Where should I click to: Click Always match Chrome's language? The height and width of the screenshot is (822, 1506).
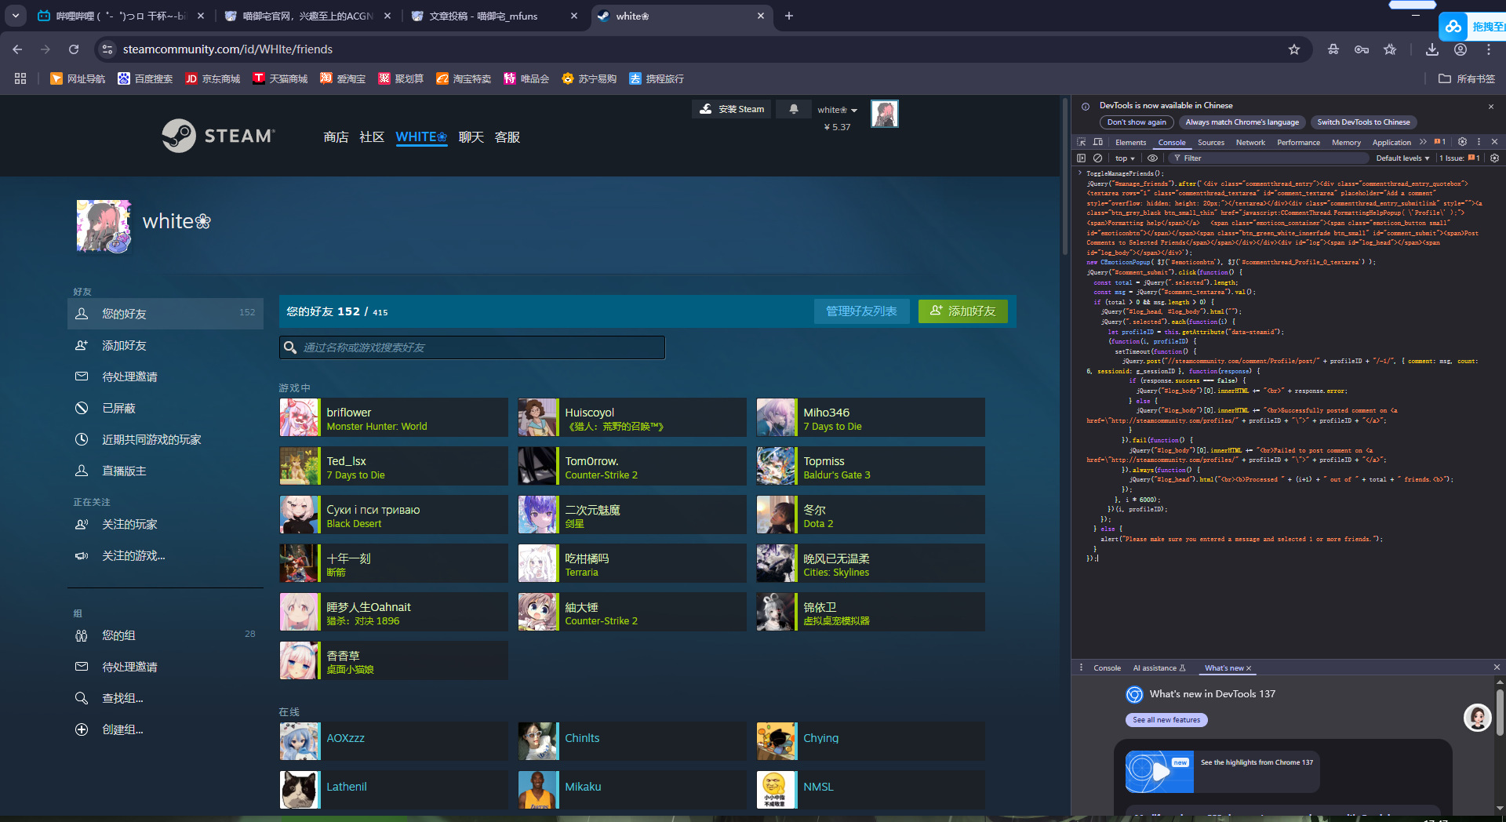(1242, 122)
